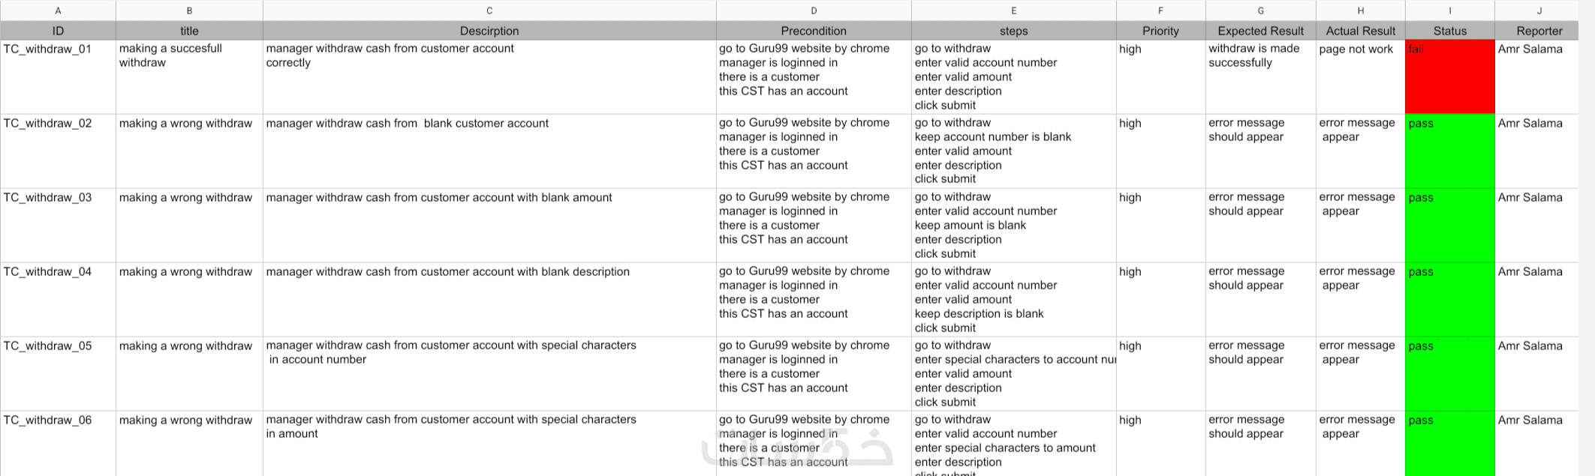The width and height of the screenshot is (1595, 476).
Task: Select description cell mentioning blank amount
Action: tap(489, 225)
